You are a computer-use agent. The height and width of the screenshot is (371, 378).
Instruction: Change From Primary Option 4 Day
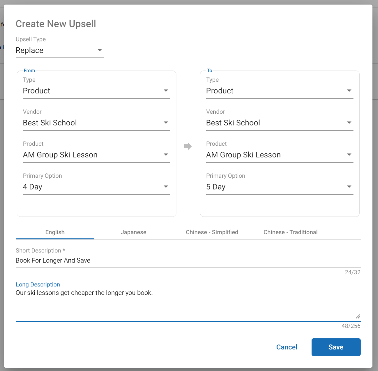96,187
